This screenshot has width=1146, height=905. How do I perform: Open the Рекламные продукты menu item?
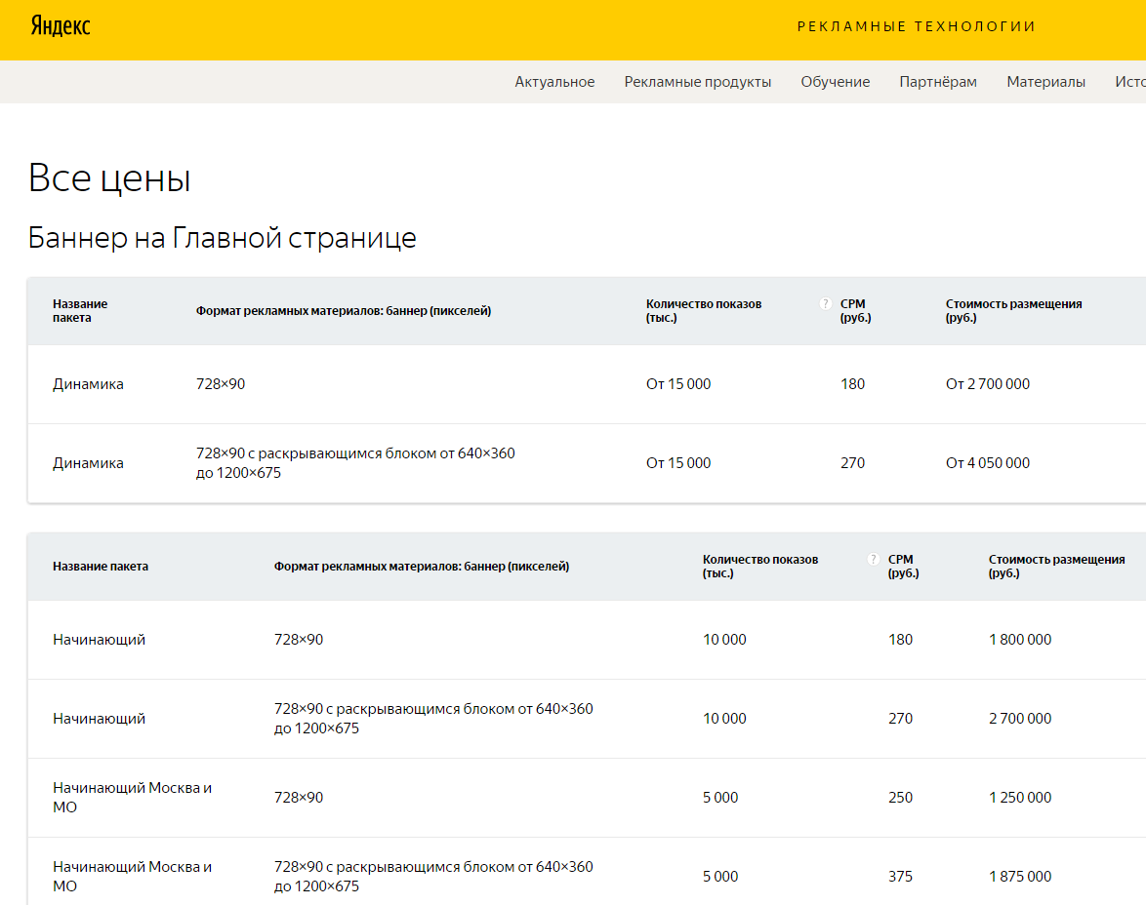click(697, 82)
